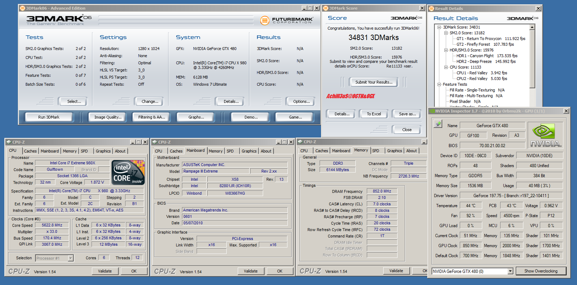Click the NVIDIA logo in Inspector

[545, 135]
